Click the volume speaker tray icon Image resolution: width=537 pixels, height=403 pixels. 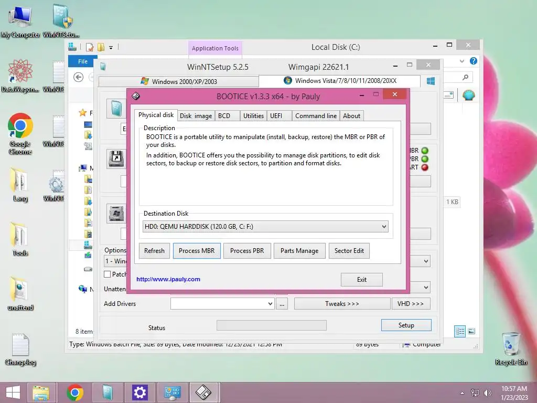pyautogui.click(x=488, y=393)
